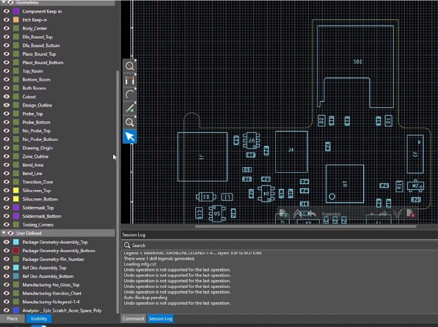Hide the Ref Des-Assembly_Top layer
Image resolution: width=438 pixels, height=327 pixels.
[6, 268]
